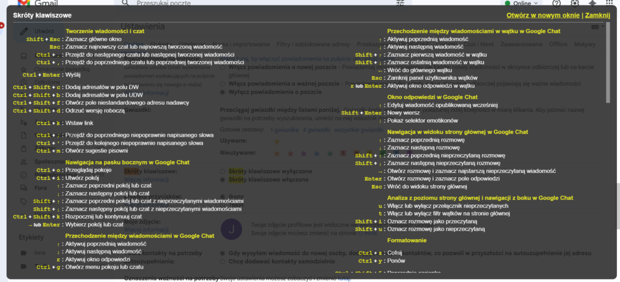Click 'Zamknij panel użytkownika wątków' row
This screenshot has height=282, width=620.
pos(432,78)
